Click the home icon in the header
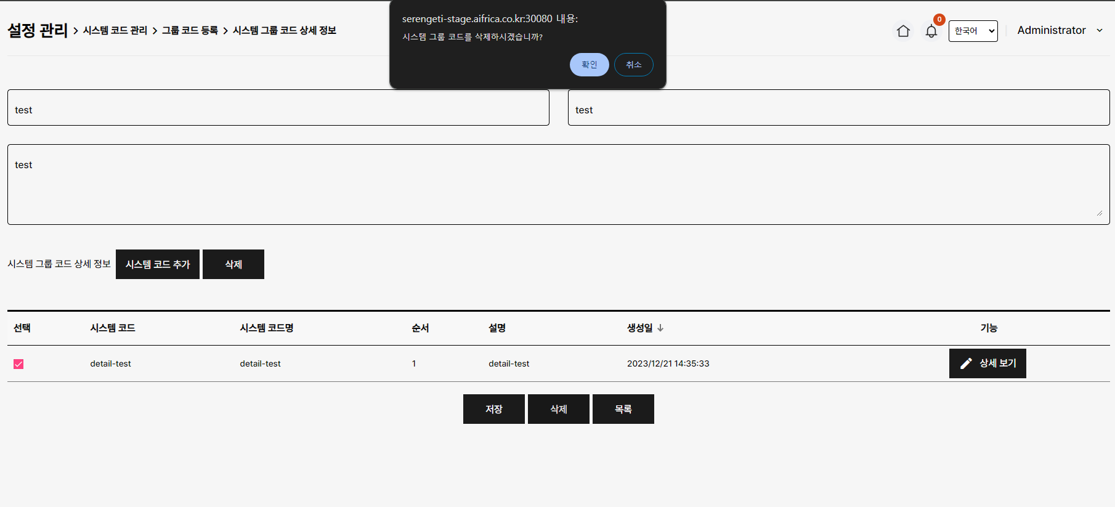Viewport: 1115px width, 507px height. [x=903, y=31]
